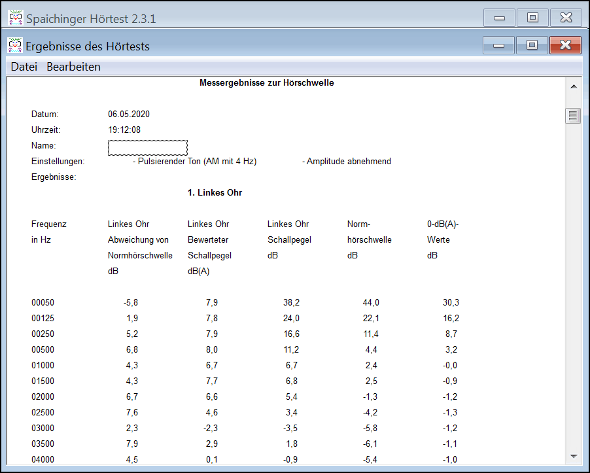
Task: Click the Einstellungen label
Action: (58, 161)
